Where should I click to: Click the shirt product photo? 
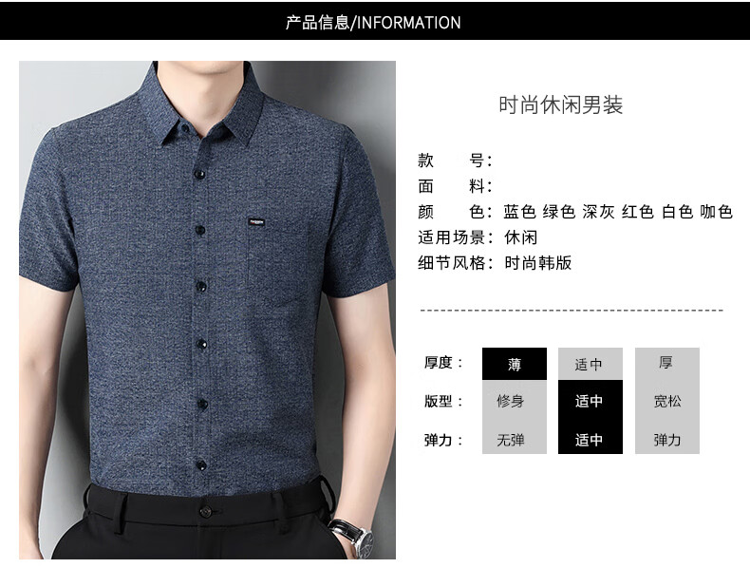(207, 310)
